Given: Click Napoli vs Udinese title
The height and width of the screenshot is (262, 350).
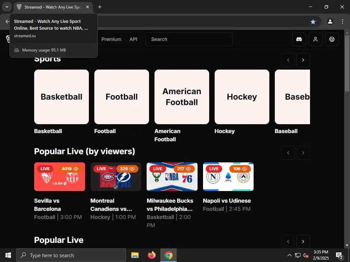Looking at the screenshot, I should (x=227, y=201).
